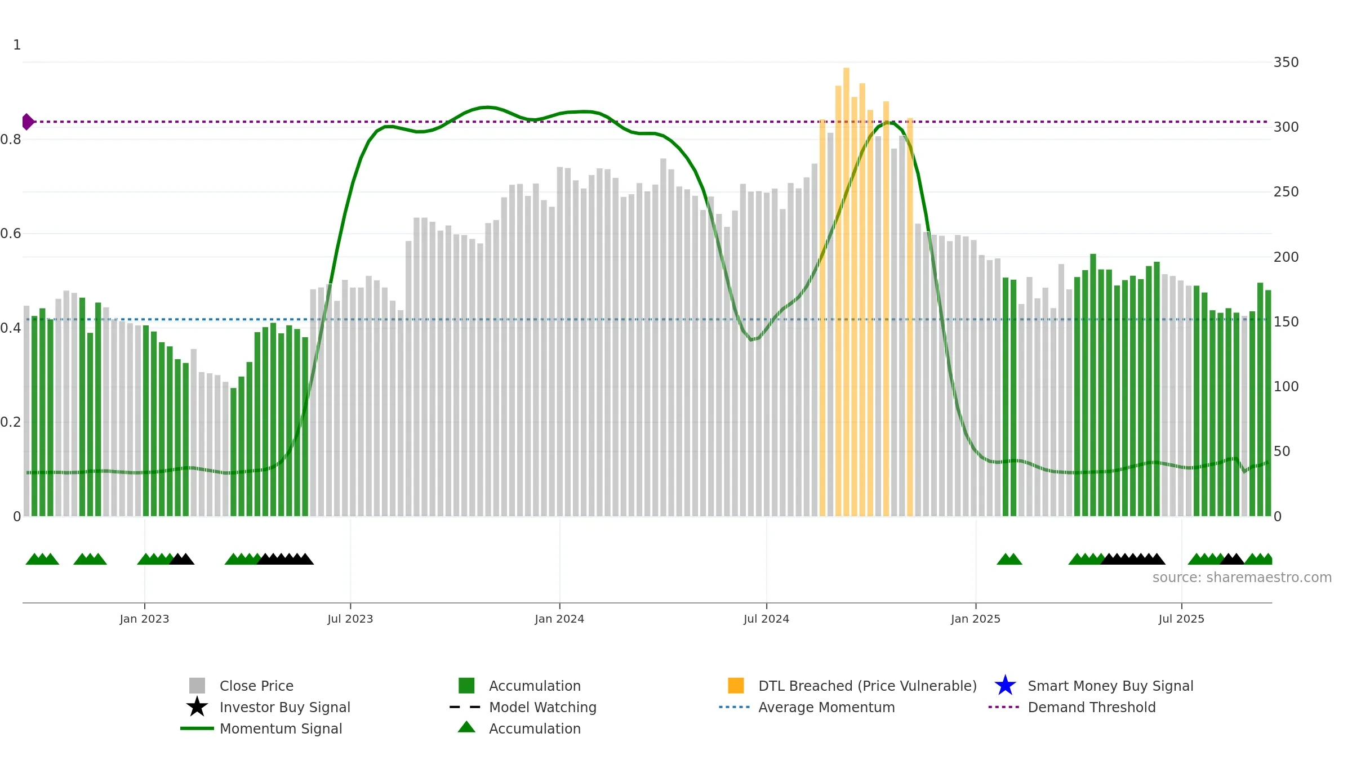Click the blue Smart Money Buy Signal star

(x=1005, y=686)
